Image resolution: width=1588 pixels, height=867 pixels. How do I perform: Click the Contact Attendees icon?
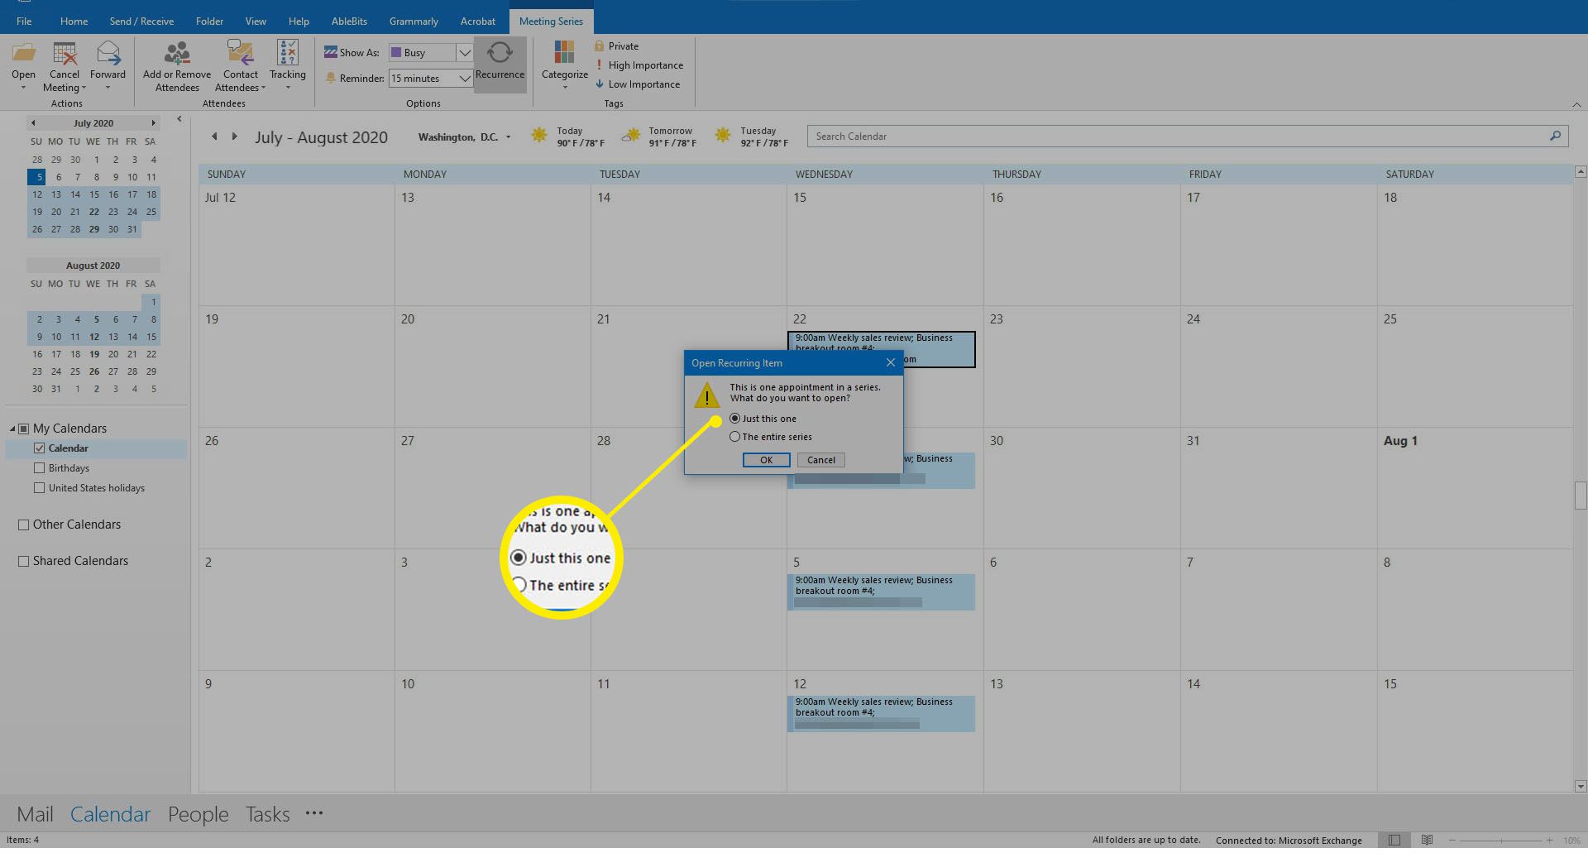(x=241, y=53)
